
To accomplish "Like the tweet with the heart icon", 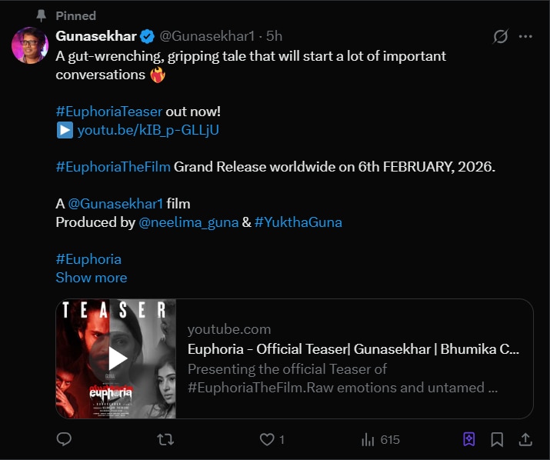I will tap(267, 439).
